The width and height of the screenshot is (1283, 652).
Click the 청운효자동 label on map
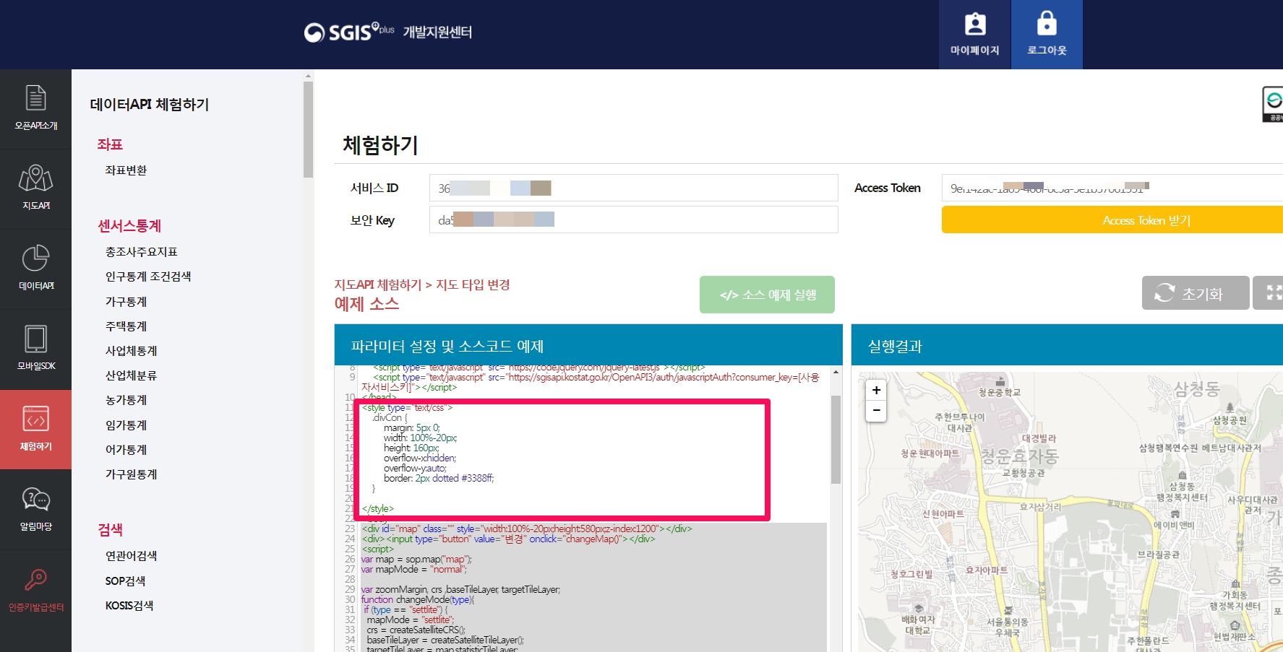1019,456
